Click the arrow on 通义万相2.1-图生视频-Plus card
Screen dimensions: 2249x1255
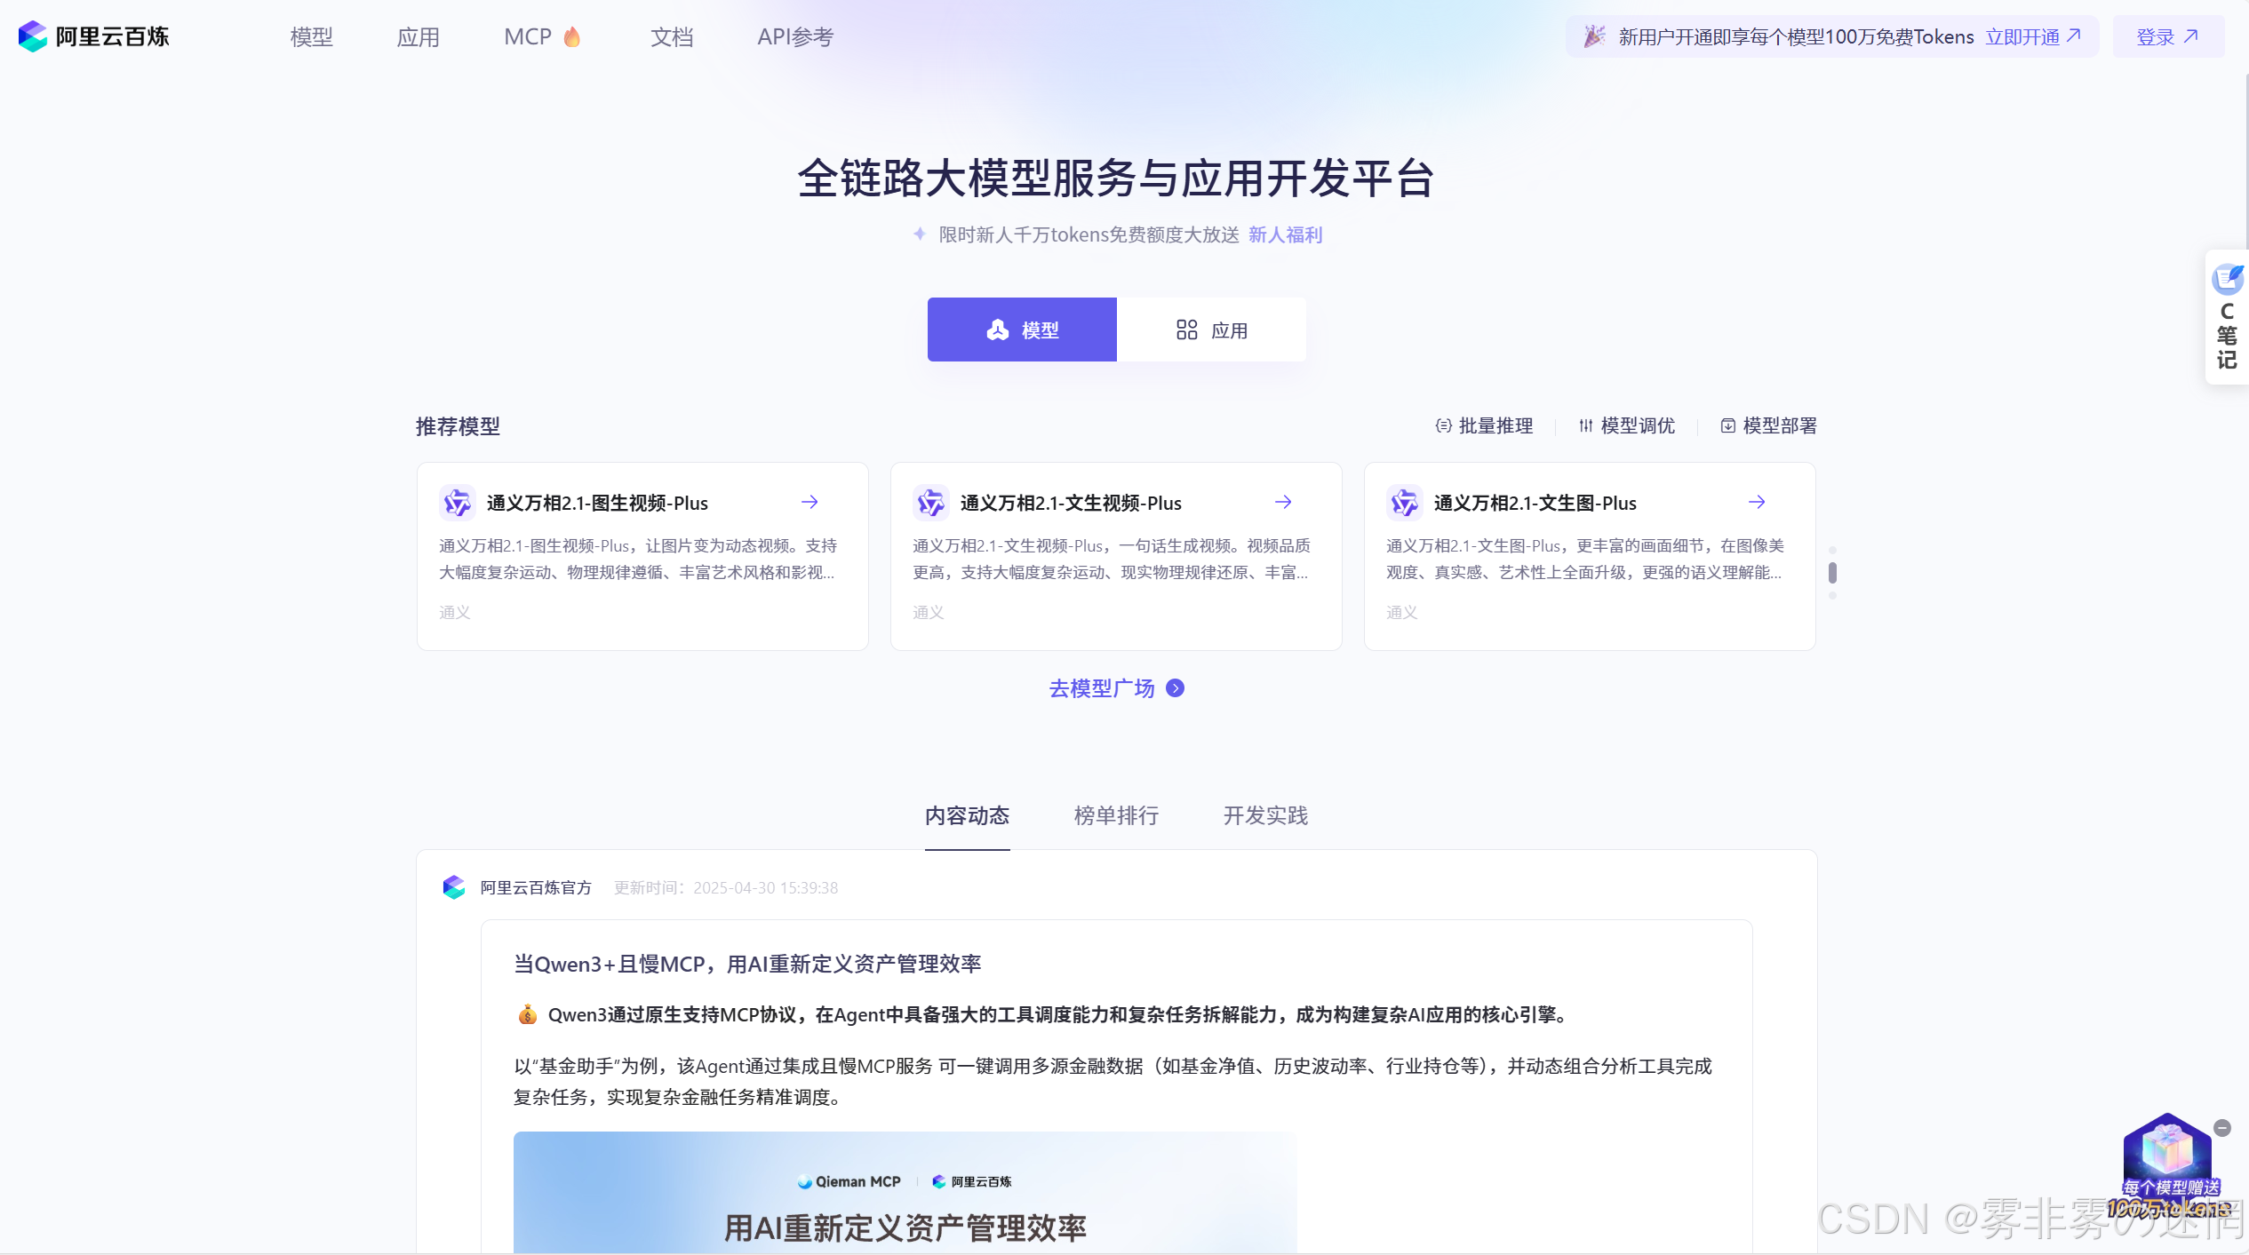809,503
